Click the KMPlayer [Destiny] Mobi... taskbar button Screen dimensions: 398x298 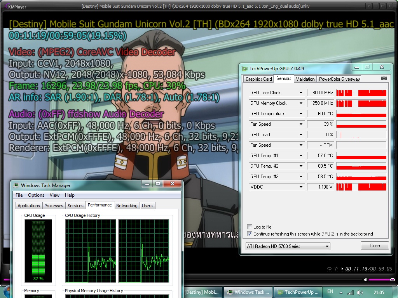[x=202, y=292]
